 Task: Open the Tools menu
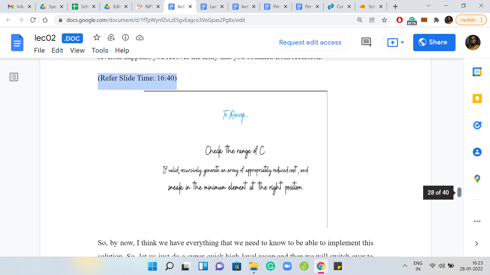tap(100, 50)
